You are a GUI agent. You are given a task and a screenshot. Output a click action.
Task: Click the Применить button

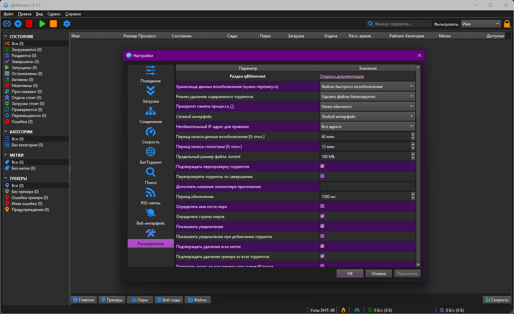point(407,273)
